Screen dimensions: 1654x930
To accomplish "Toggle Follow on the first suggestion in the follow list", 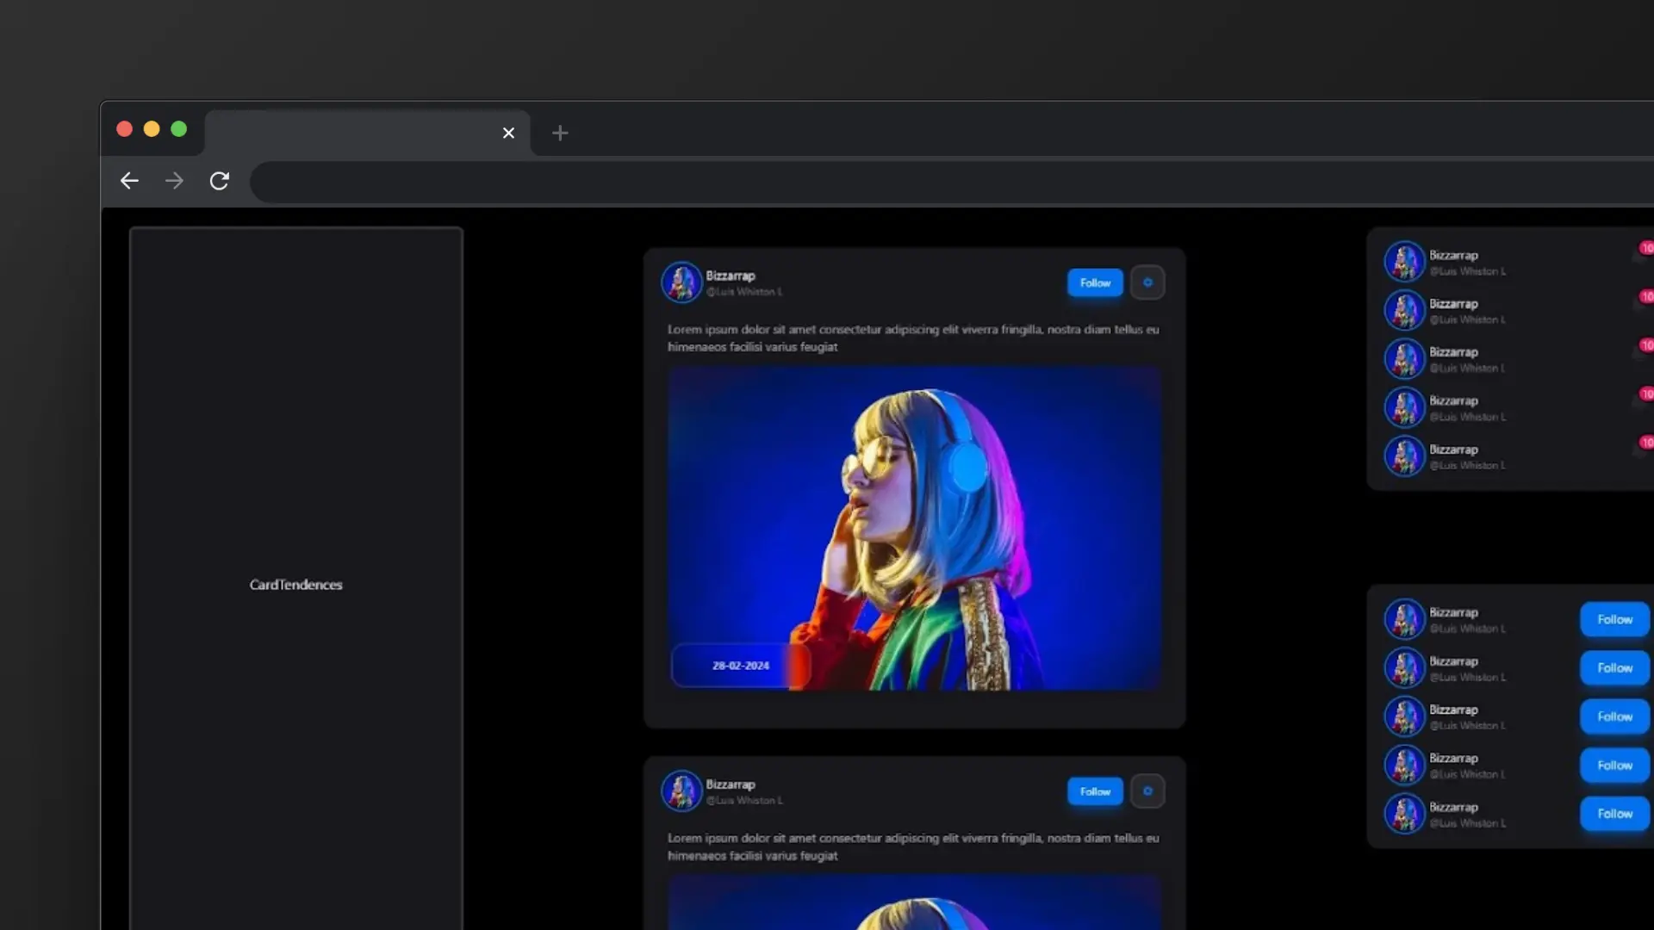I will tap(1614, 618).
